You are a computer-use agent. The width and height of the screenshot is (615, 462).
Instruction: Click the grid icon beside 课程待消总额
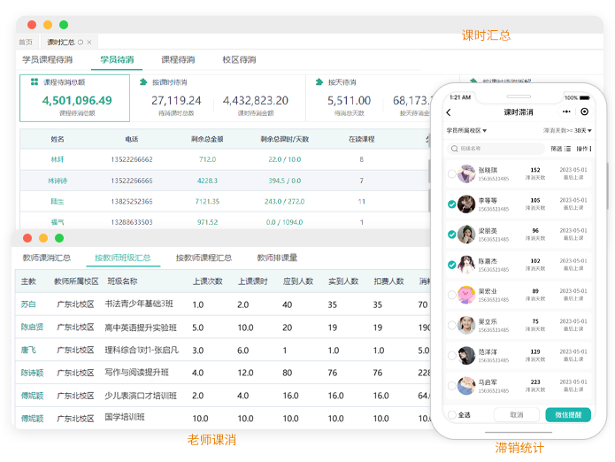click(x=35, y=81)
